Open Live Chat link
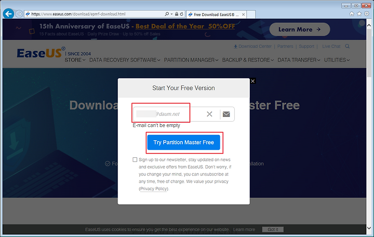Viewport: 374px width, 237px height. (331, 47)
